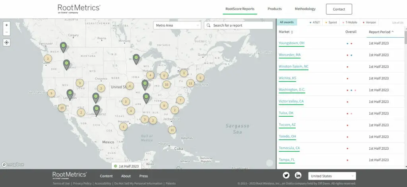Open the Patents footer link
Image resolution: width=407 pixels, height=187 pixels.
pyautogui.click(x=171, y=183)
